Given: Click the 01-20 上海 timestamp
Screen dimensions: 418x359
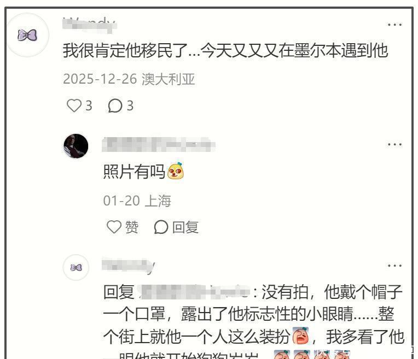Looking at the screenshot, I should coord(137,201).
